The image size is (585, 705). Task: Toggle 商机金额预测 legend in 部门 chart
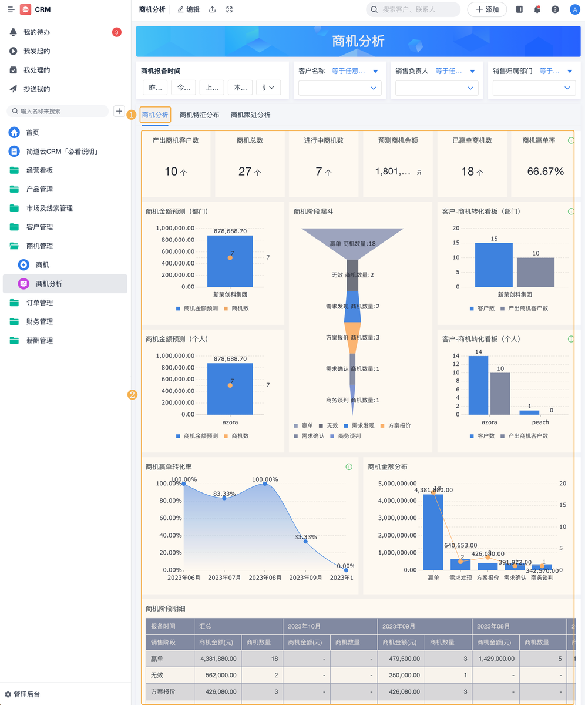pyautogui.click(x=197, y=308)
